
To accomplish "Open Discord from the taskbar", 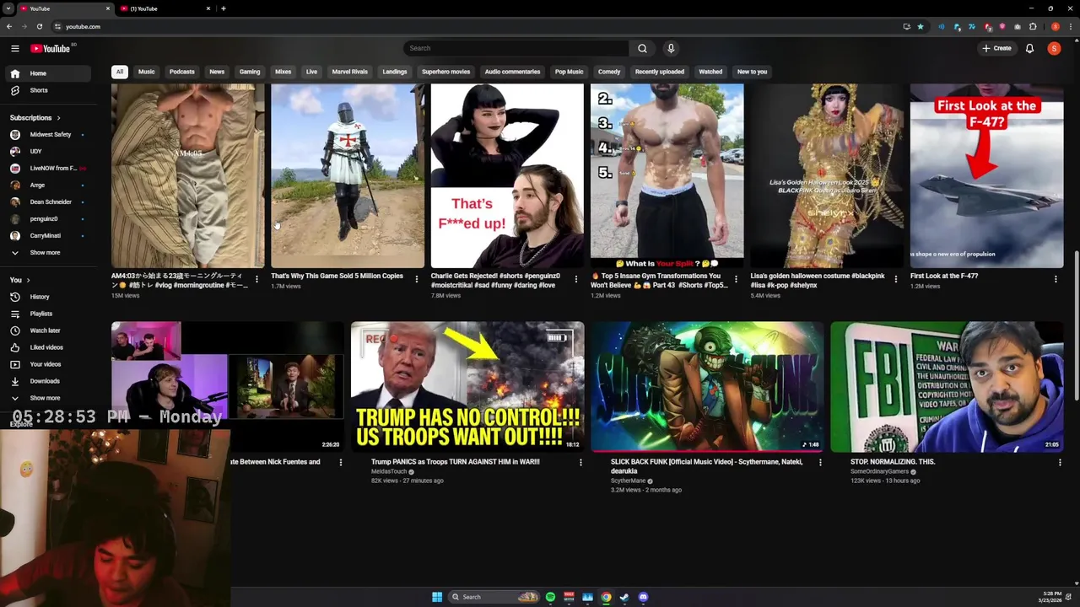I will click(643, 597).
